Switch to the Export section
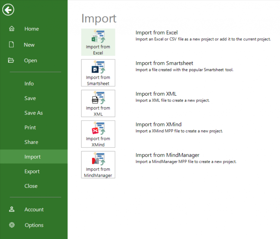280x239 pixels. 32,171
